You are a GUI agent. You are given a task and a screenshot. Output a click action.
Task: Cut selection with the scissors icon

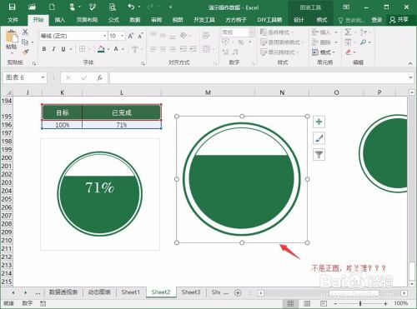25,32
